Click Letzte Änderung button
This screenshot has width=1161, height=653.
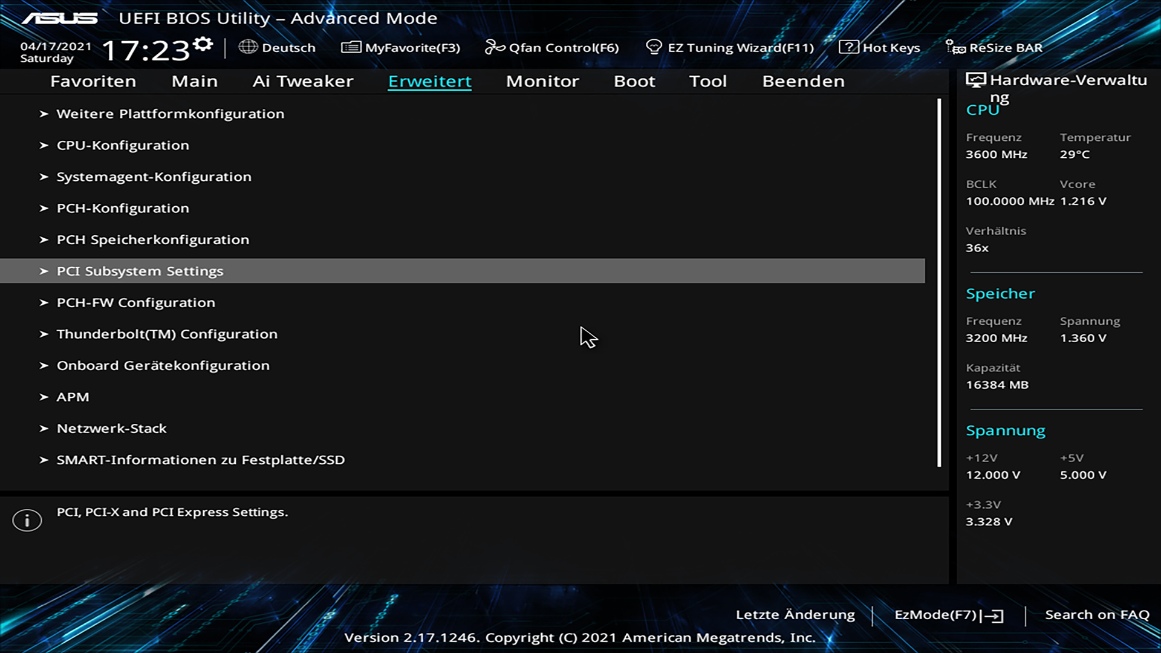click(x=795, y=615)
